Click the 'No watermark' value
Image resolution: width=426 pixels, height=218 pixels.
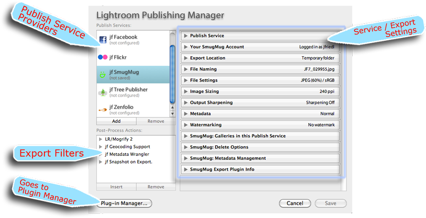322,125
